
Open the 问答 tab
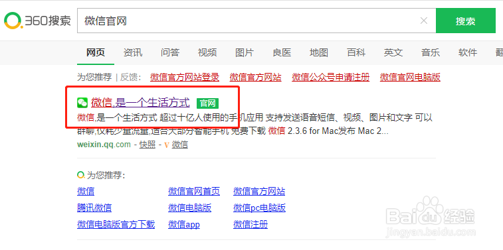pyautogui.click(x=170, y=52)
